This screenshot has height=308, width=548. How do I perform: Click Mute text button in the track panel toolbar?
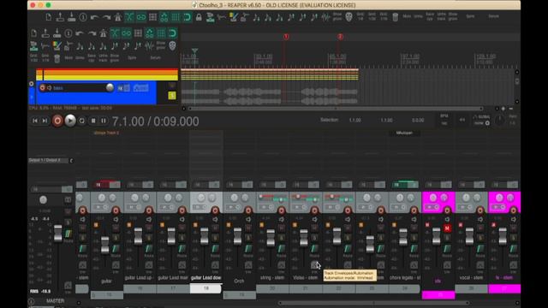68,57
